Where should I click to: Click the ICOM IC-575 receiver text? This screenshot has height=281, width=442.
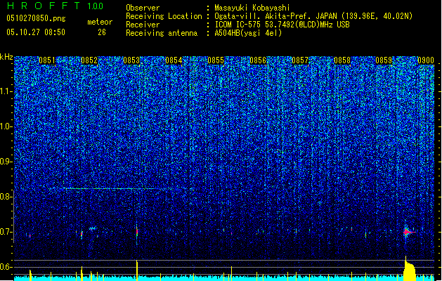282,25
